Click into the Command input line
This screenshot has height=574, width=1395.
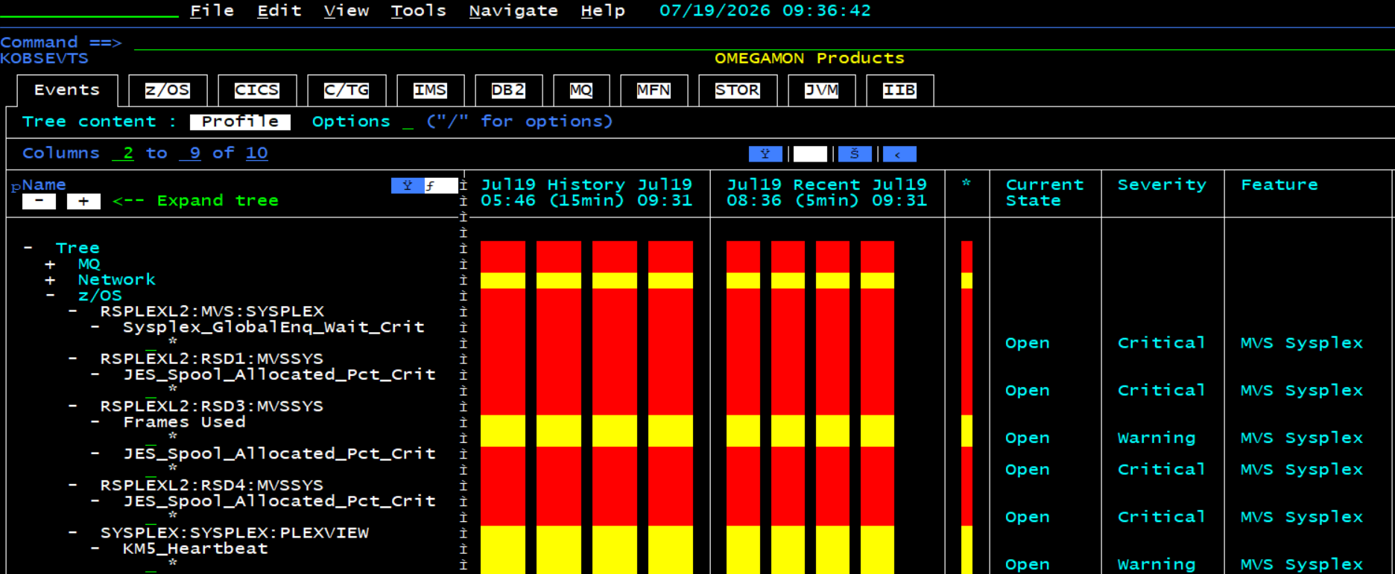(764, 42)
